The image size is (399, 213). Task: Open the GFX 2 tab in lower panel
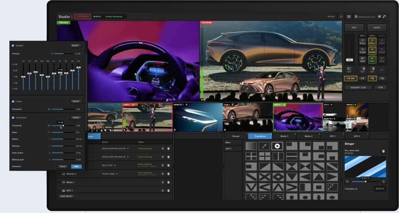click(357, 136)
